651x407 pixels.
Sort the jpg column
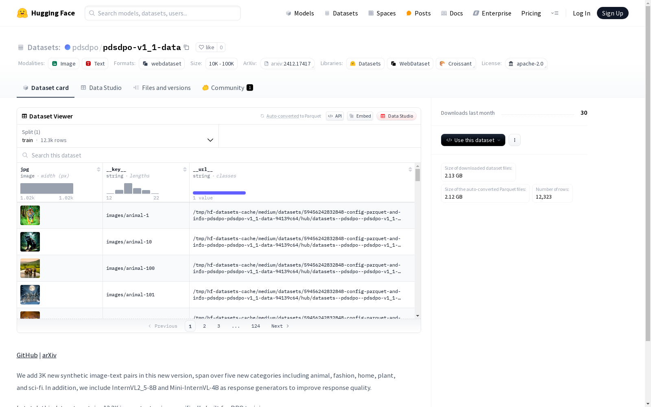click(98, 169)
